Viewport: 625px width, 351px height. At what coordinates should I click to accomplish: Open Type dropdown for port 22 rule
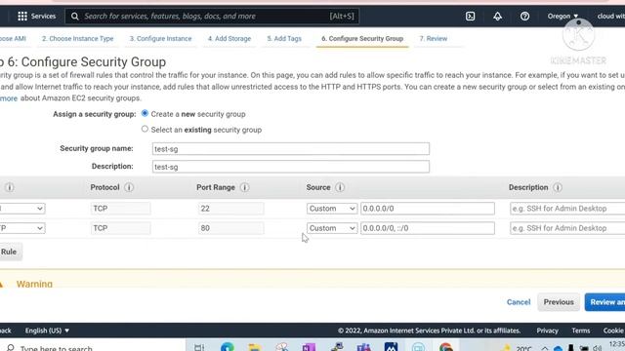pos(21,209)
